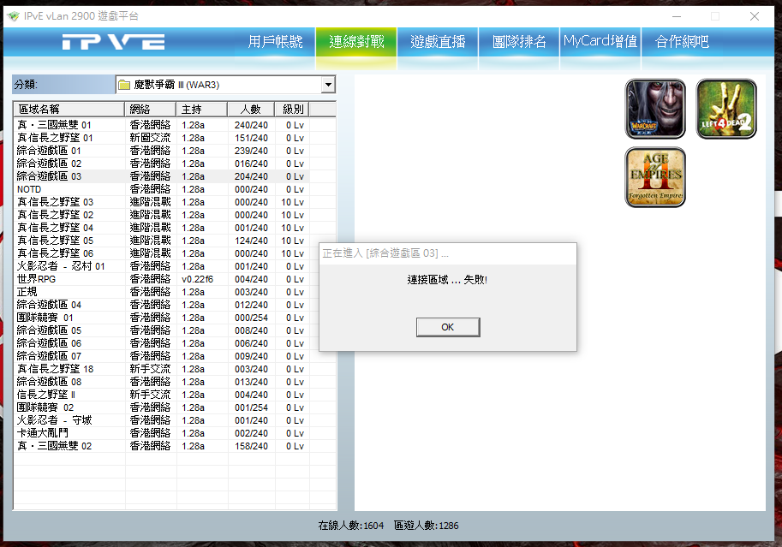Select room 真信長之野望 03
Screen dimensions: 782x547
(162, 202)
